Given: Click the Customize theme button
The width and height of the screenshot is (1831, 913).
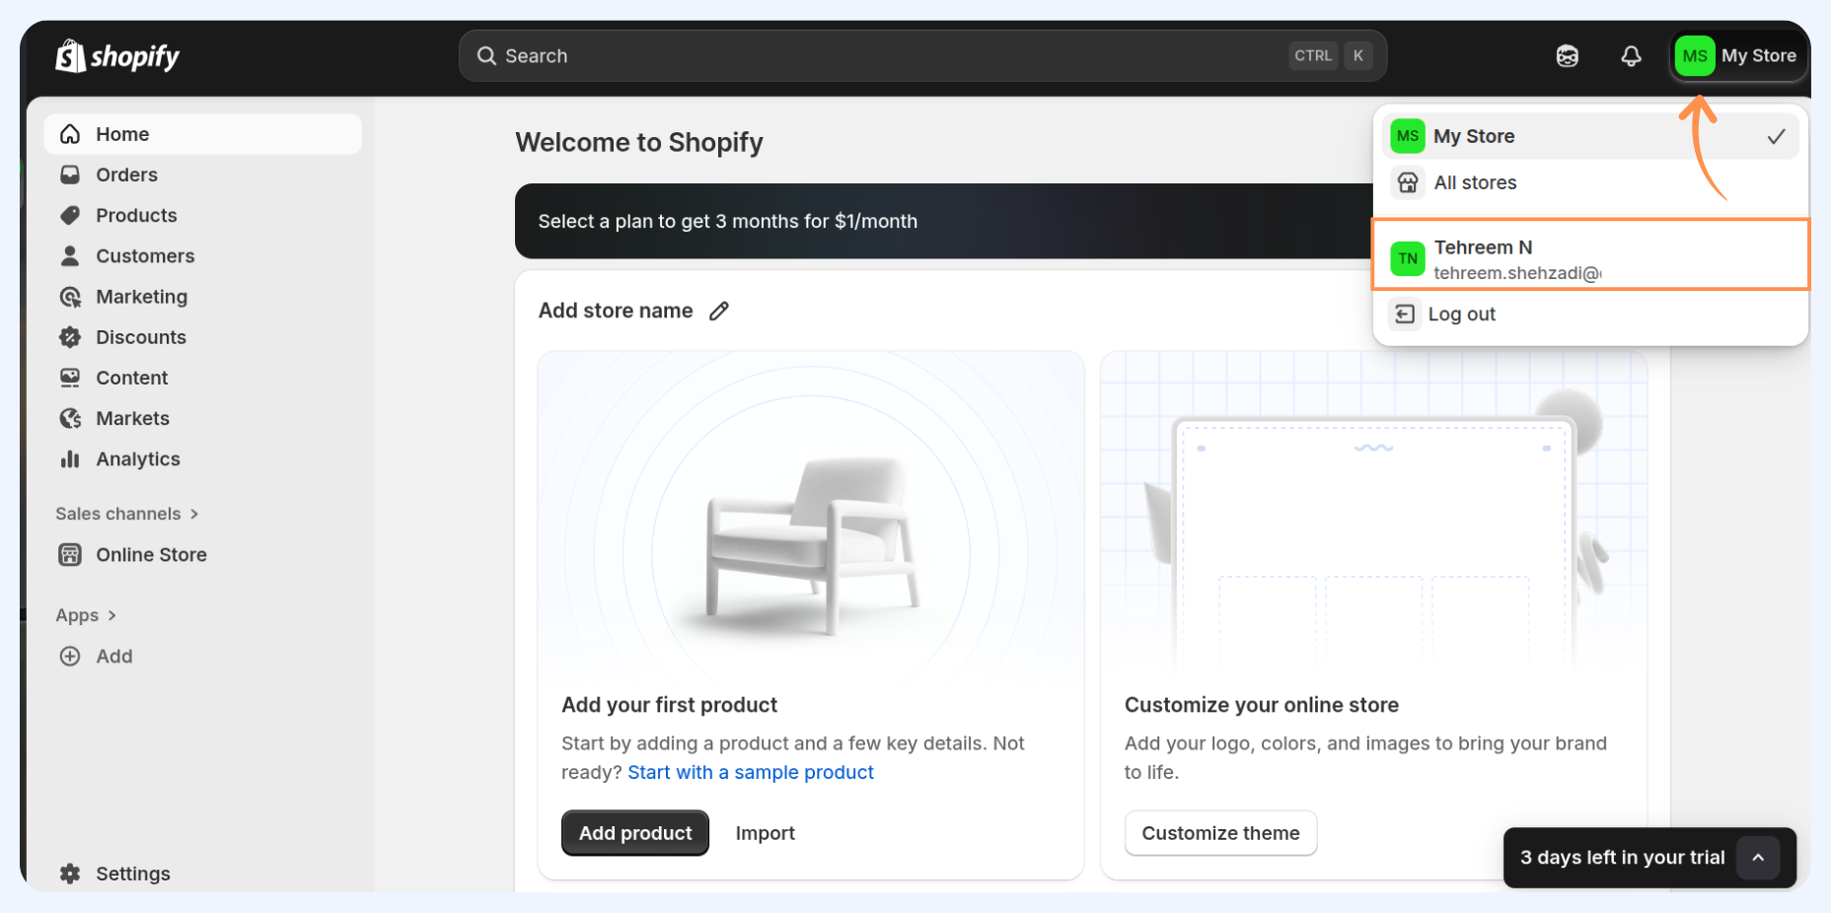Looking at the screenshot, I should [1220, 833].
